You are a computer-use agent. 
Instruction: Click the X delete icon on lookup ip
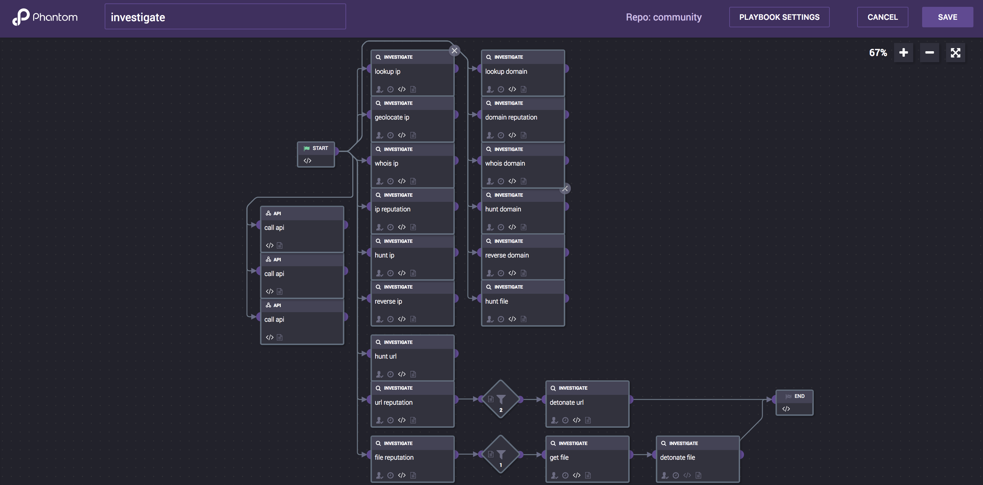[x=454, y=50]
